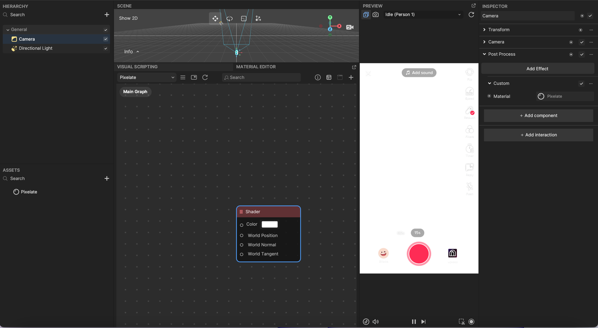Select Main Graph breadcrumb
Viewport: 598px width, 328px height.
135,92
